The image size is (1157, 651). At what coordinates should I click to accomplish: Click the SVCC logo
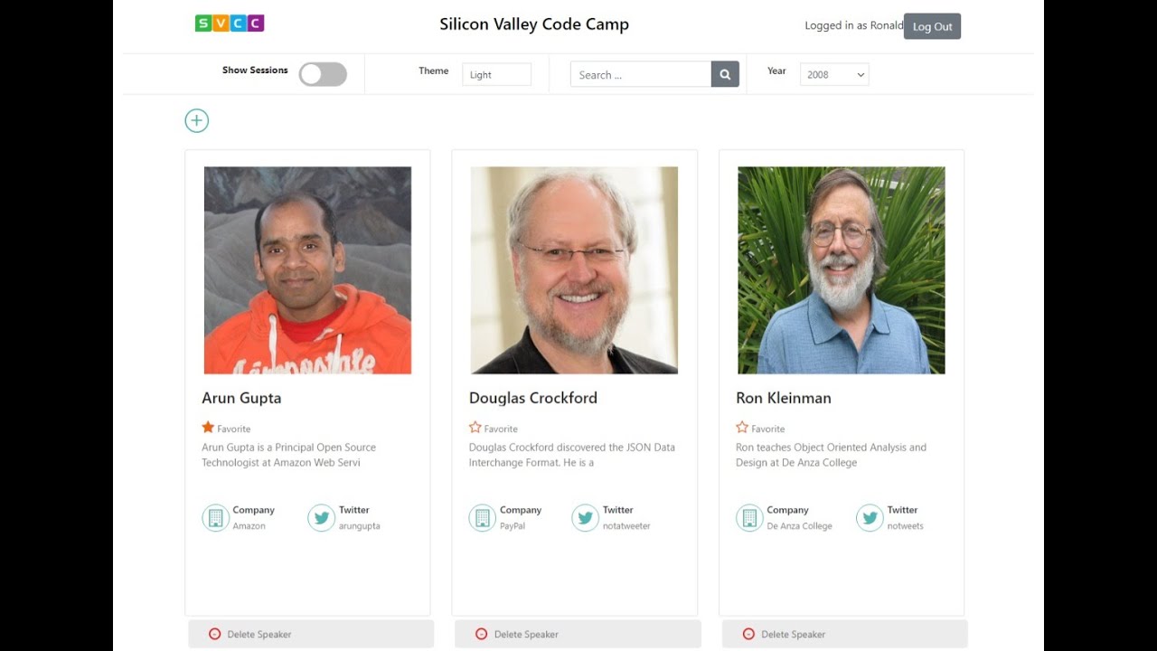(230, 24)
